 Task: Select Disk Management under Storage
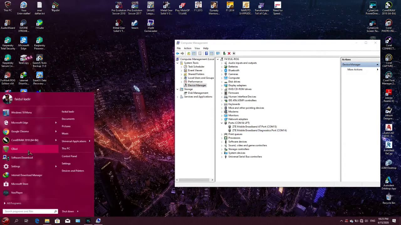pyautogui.click(x=198, y=93)
